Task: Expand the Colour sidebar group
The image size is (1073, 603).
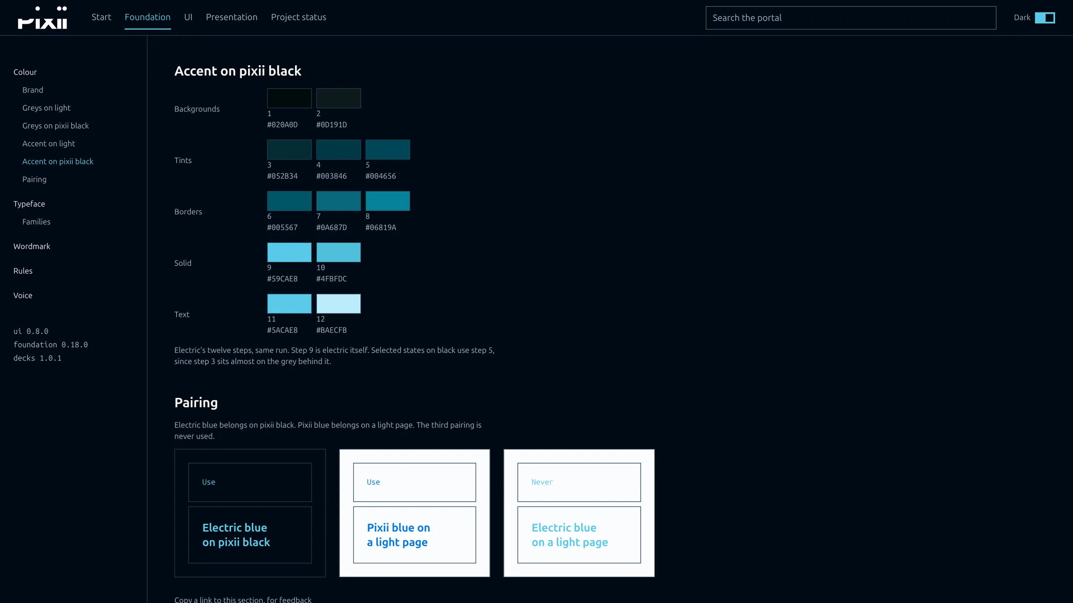Action: click(x=25, y=72)
